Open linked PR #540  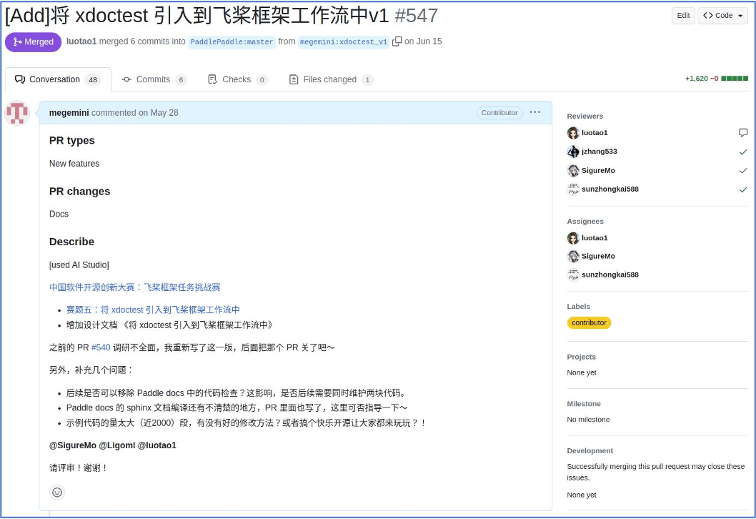point(101,347)
